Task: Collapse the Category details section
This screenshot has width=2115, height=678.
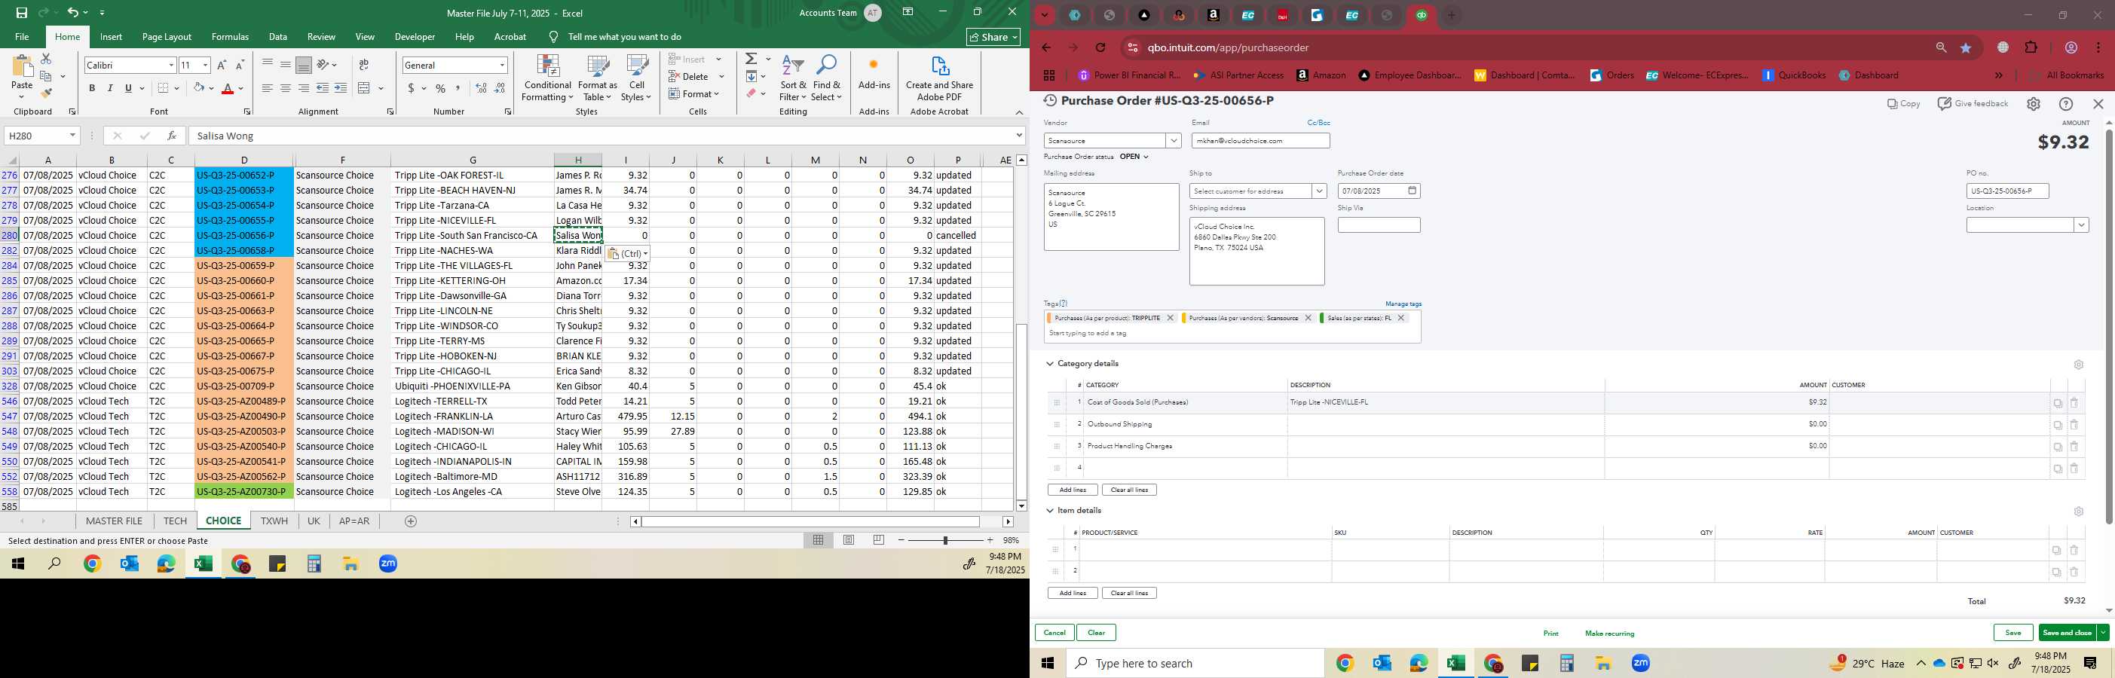Action: click(1049, 364)
